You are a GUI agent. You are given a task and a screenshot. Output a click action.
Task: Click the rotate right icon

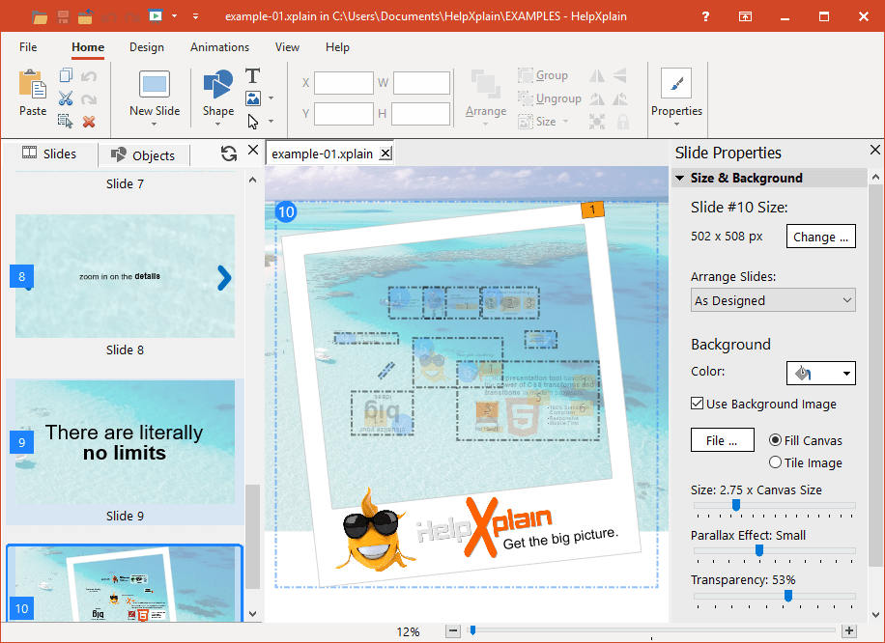coord(597,98)
